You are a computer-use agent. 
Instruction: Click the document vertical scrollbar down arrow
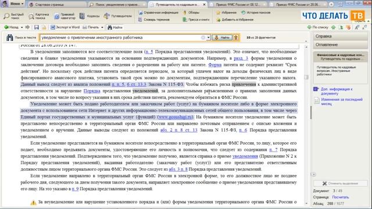coord(306,203)
